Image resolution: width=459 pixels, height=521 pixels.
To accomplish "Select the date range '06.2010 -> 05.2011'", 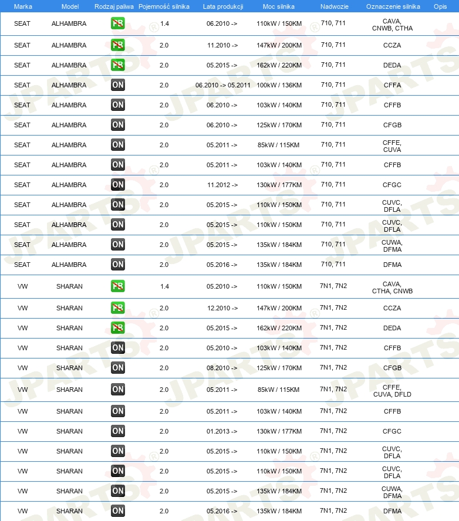I will tap(222, 85).
